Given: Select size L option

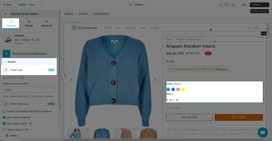Looking at the screenshot, I should (174, 100).
